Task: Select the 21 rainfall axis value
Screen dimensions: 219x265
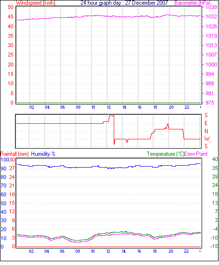Action: pyautogui.click(x=12, y=185)
